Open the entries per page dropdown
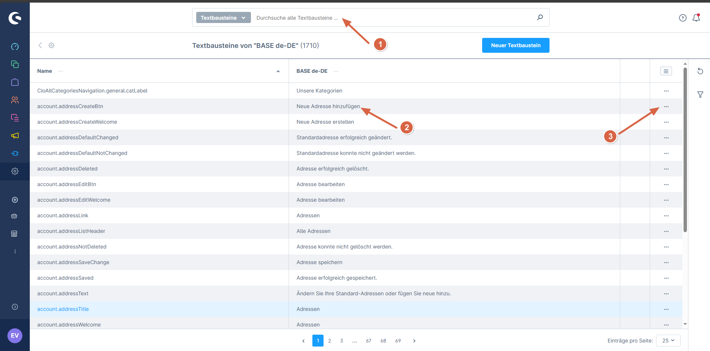 pos(668,341)
